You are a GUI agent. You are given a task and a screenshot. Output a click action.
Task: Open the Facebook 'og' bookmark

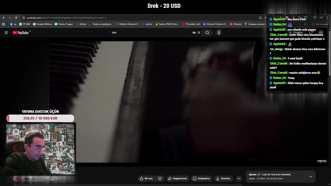(x=13, y=24)
